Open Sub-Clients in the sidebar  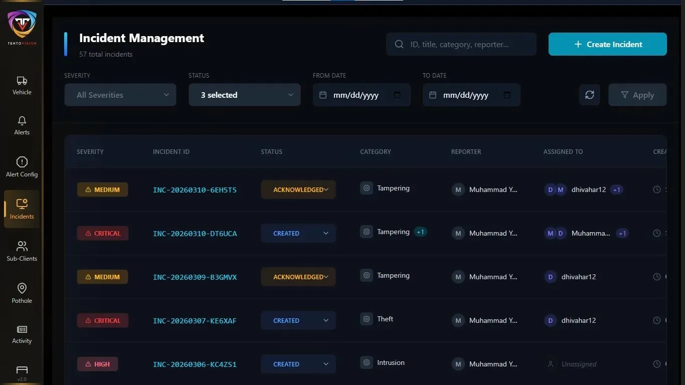(22, 251)
